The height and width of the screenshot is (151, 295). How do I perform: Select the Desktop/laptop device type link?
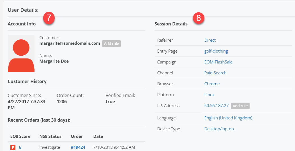(x=219, y=129)
